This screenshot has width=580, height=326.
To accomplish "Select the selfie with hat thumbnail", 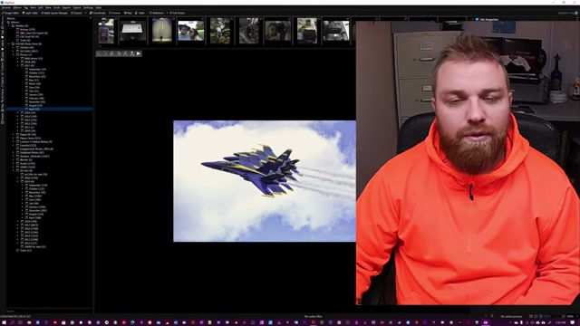I will pos(191,31).
